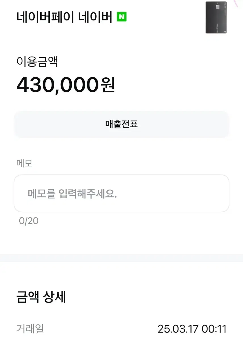Image resolution: width=243 pixels, height=341 pixels.
Task: Select the 네이버페이 merchant name text
Action: point(45,18)
